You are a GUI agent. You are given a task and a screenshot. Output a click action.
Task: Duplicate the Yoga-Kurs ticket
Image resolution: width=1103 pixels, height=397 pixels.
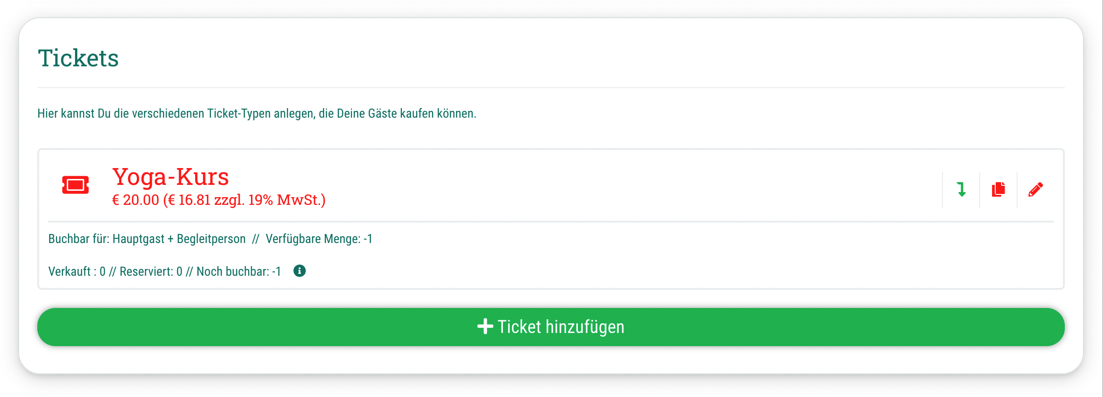tap(998, 189)
